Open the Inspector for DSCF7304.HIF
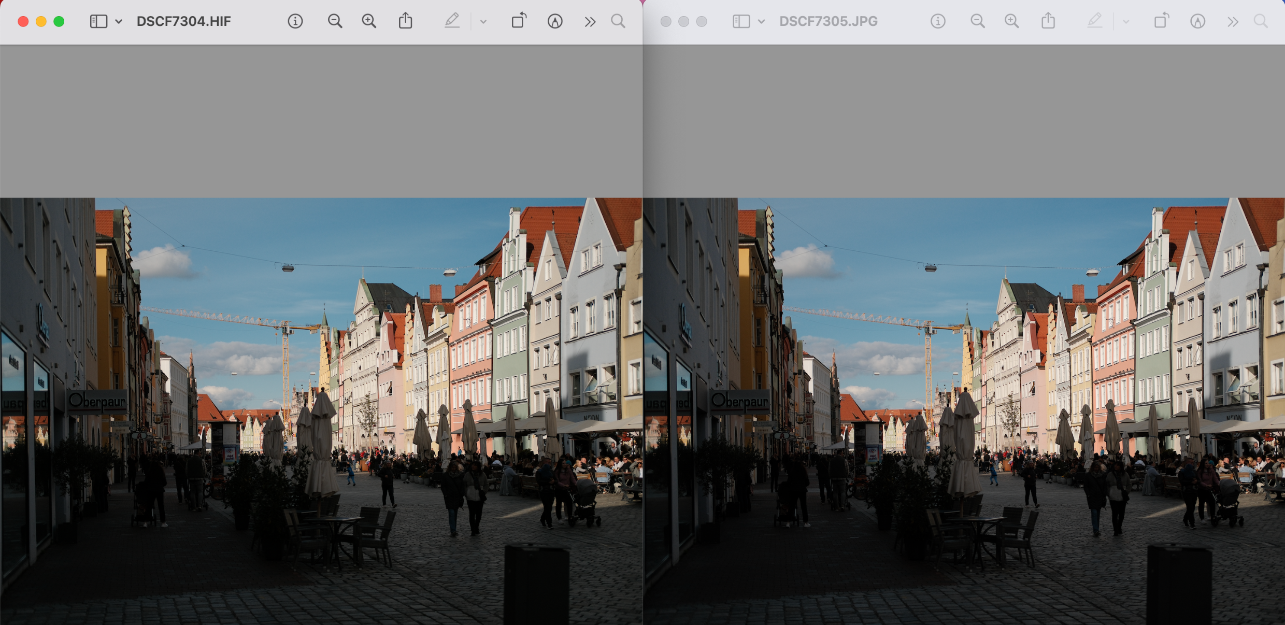This screenshot has height=625, width=1285. [x=296, y=21]
